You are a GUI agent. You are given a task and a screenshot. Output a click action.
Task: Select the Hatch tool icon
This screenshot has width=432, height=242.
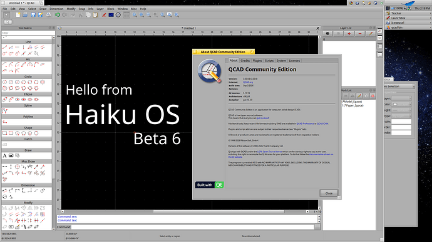click(4, 145)
